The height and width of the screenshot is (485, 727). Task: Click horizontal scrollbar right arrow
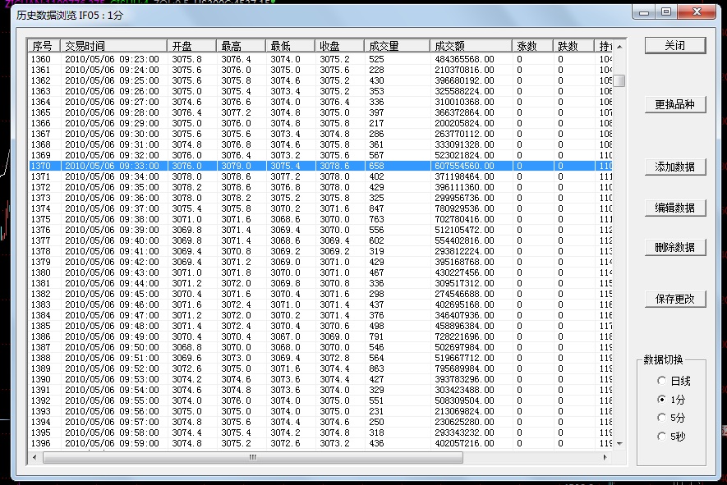pos(607,457)
